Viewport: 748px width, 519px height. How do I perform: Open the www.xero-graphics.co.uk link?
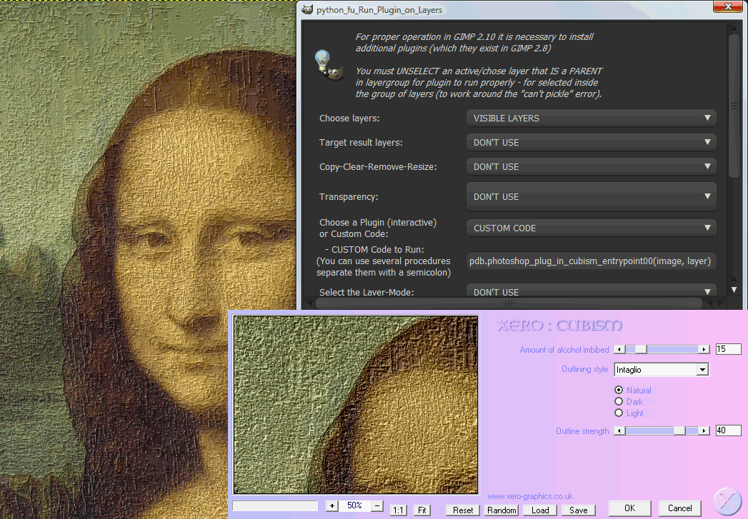click(530, 496)
